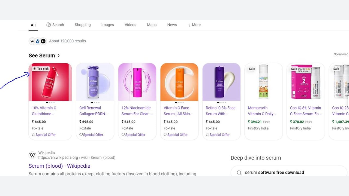Click the Cell Renewal Collagen-PDRN title
The image size is (349, 196).
point(93,111)
